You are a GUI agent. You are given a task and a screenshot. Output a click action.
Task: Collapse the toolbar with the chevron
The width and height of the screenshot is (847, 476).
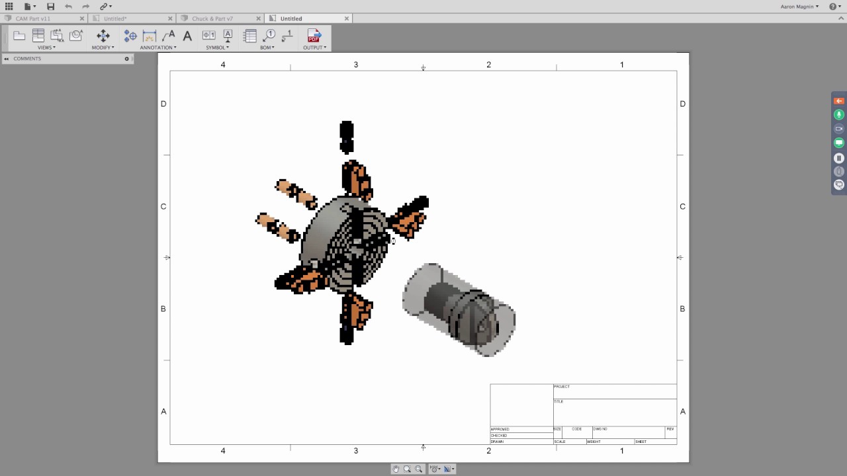842,19
